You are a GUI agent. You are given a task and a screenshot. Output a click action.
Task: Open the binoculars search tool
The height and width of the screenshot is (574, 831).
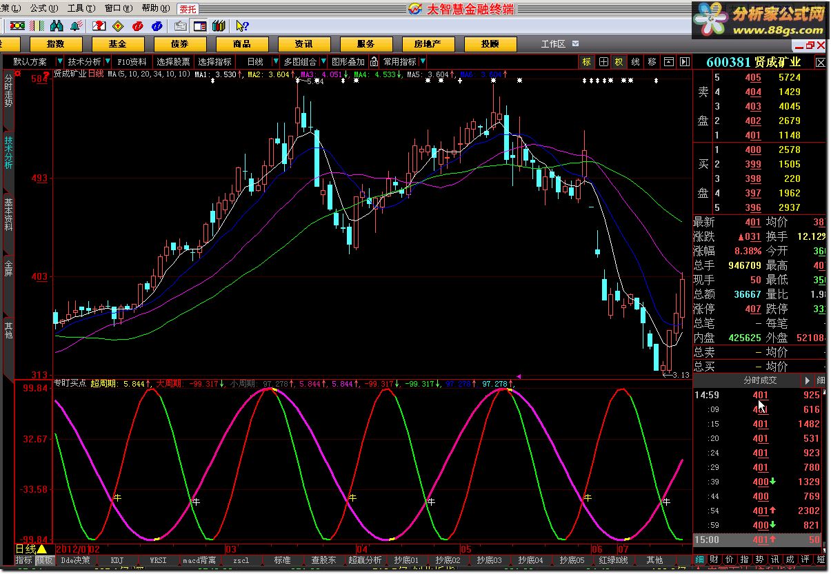tap(57, 26)
